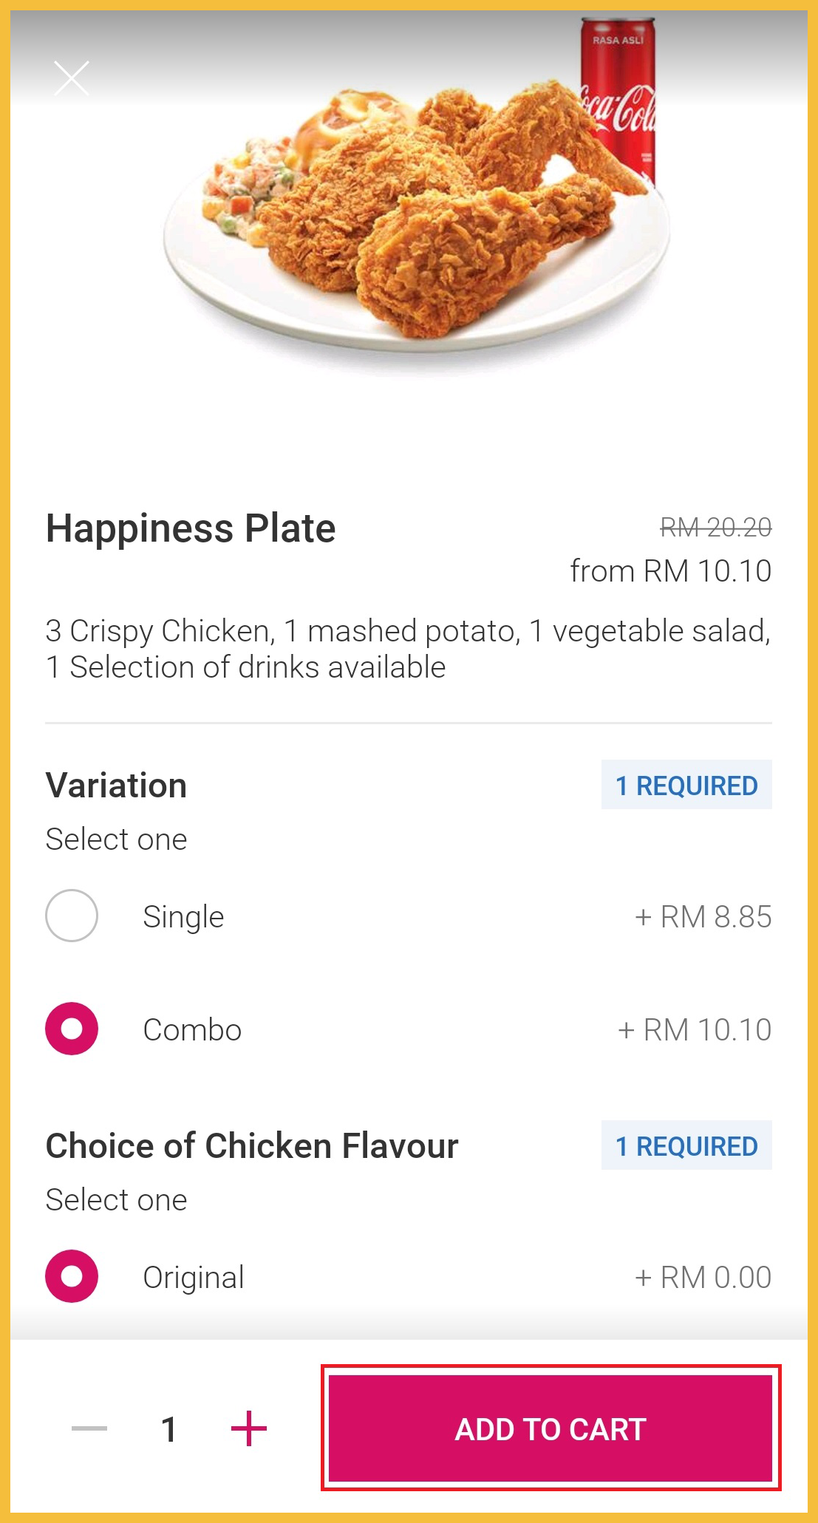Decrease quantity with the minus icon
The height and width of the screenshot is (1523, 818).
tap(89, 1428)
